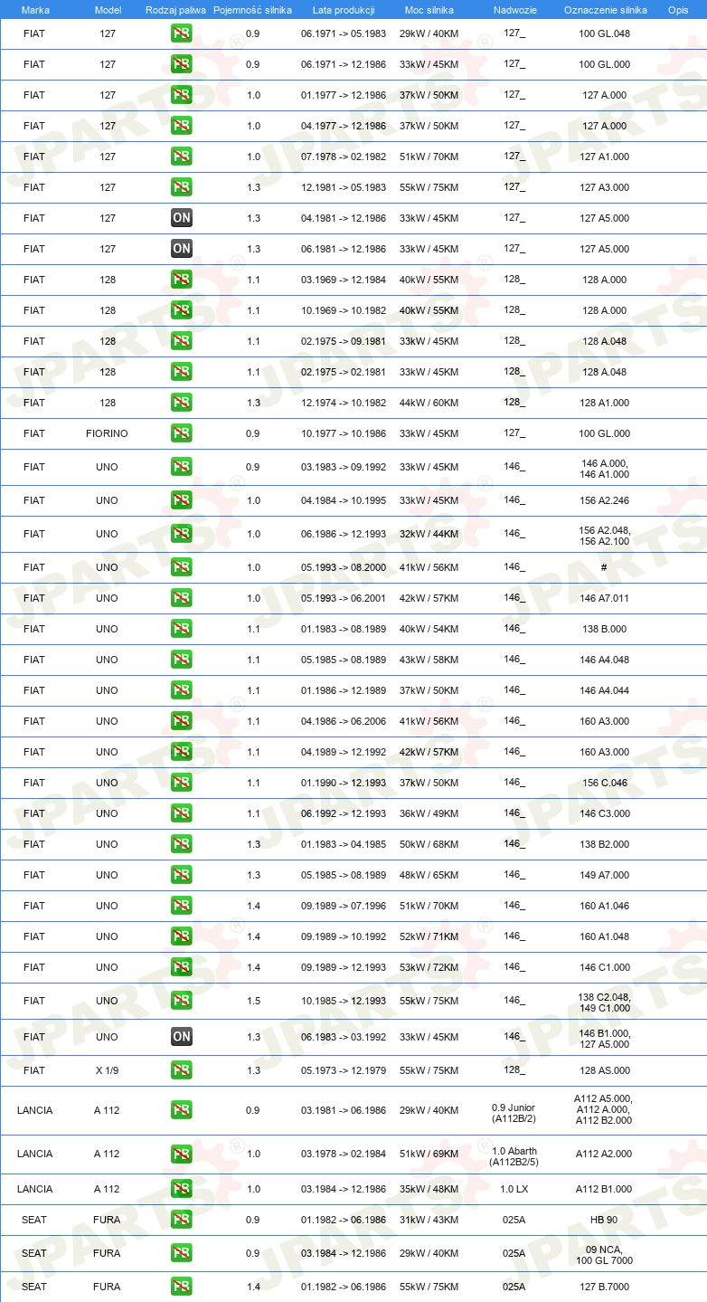
Task: Click the PB icon in the Lancia 1.0 LX row
Action: point(181,1189)
